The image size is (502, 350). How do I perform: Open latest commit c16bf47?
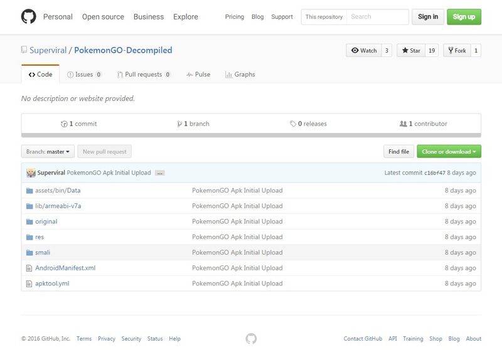coord(435,173)
